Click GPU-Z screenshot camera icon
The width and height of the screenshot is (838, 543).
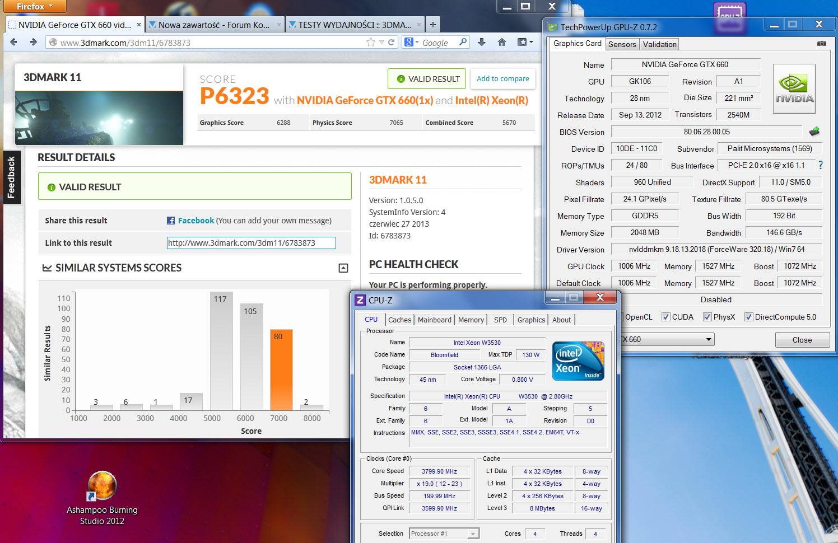tap(822, 44)
